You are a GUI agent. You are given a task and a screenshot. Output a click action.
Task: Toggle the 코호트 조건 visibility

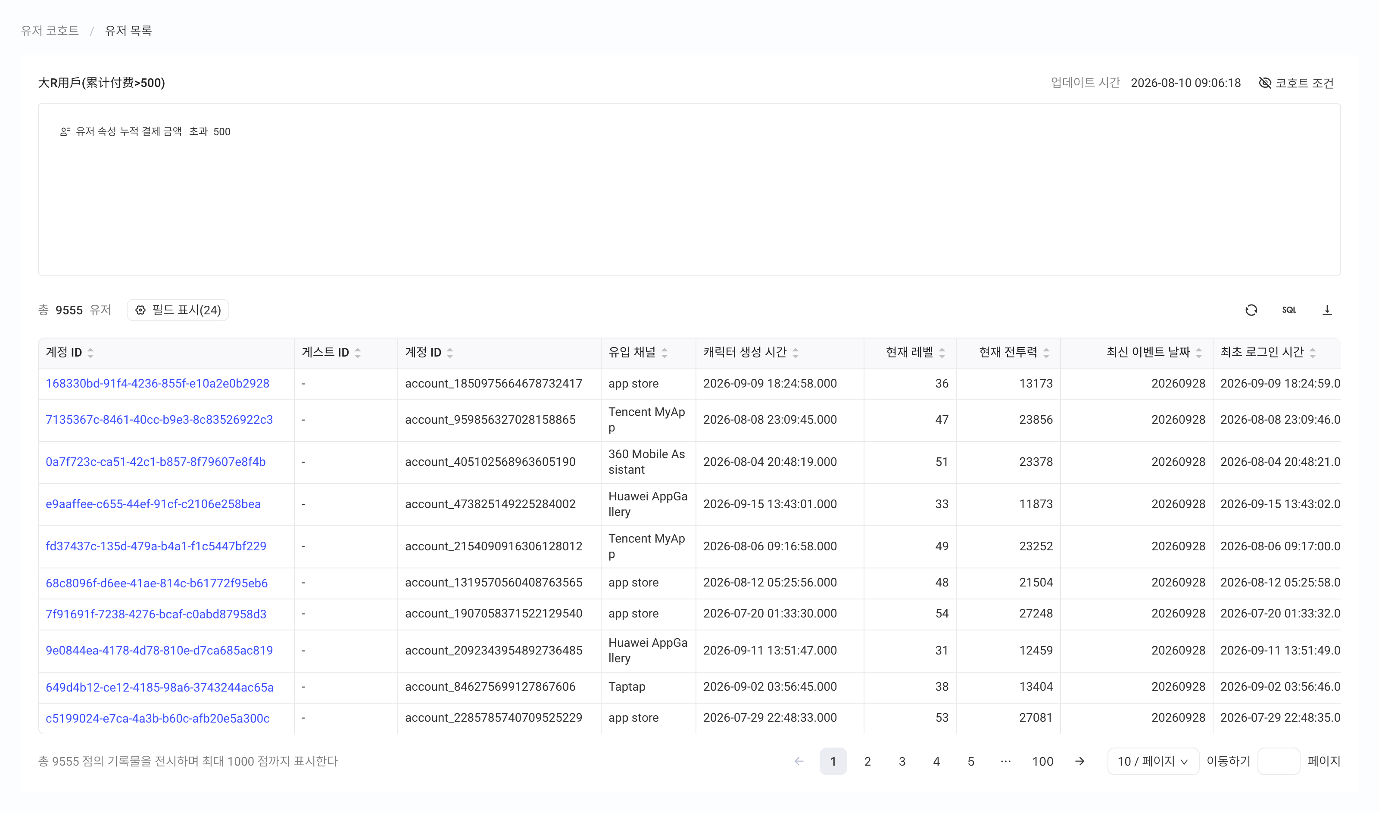pyautogui.click(x=1296, y=83)
